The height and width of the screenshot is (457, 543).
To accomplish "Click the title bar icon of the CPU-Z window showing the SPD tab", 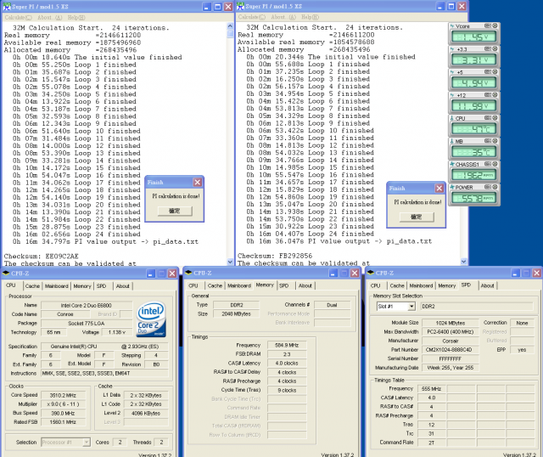I will (371, 273).
